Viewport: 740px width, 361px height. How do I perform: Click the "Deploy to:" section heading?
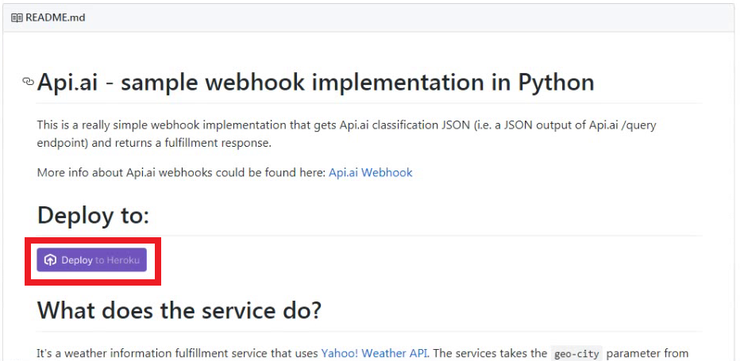tap(93, 215)
